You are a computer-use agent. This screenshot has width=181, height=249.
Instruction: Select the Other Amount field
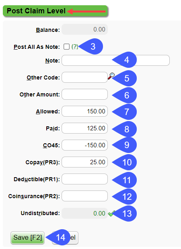click(x=84, y=94)
